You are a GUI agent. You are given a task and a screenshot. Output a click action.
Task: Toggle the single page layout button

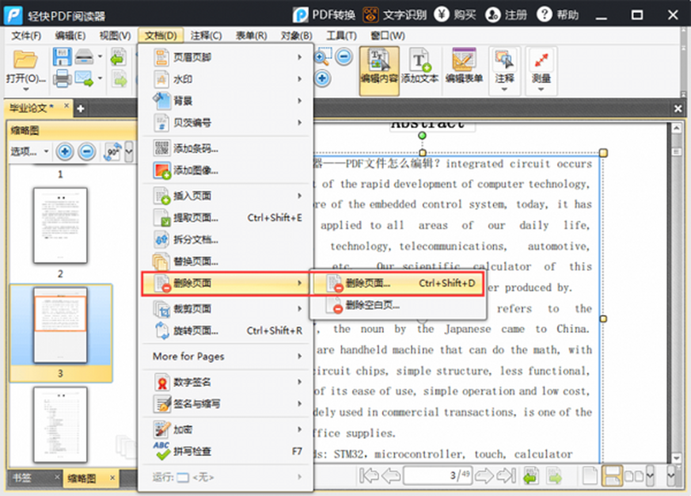click(x=590, y=476)
